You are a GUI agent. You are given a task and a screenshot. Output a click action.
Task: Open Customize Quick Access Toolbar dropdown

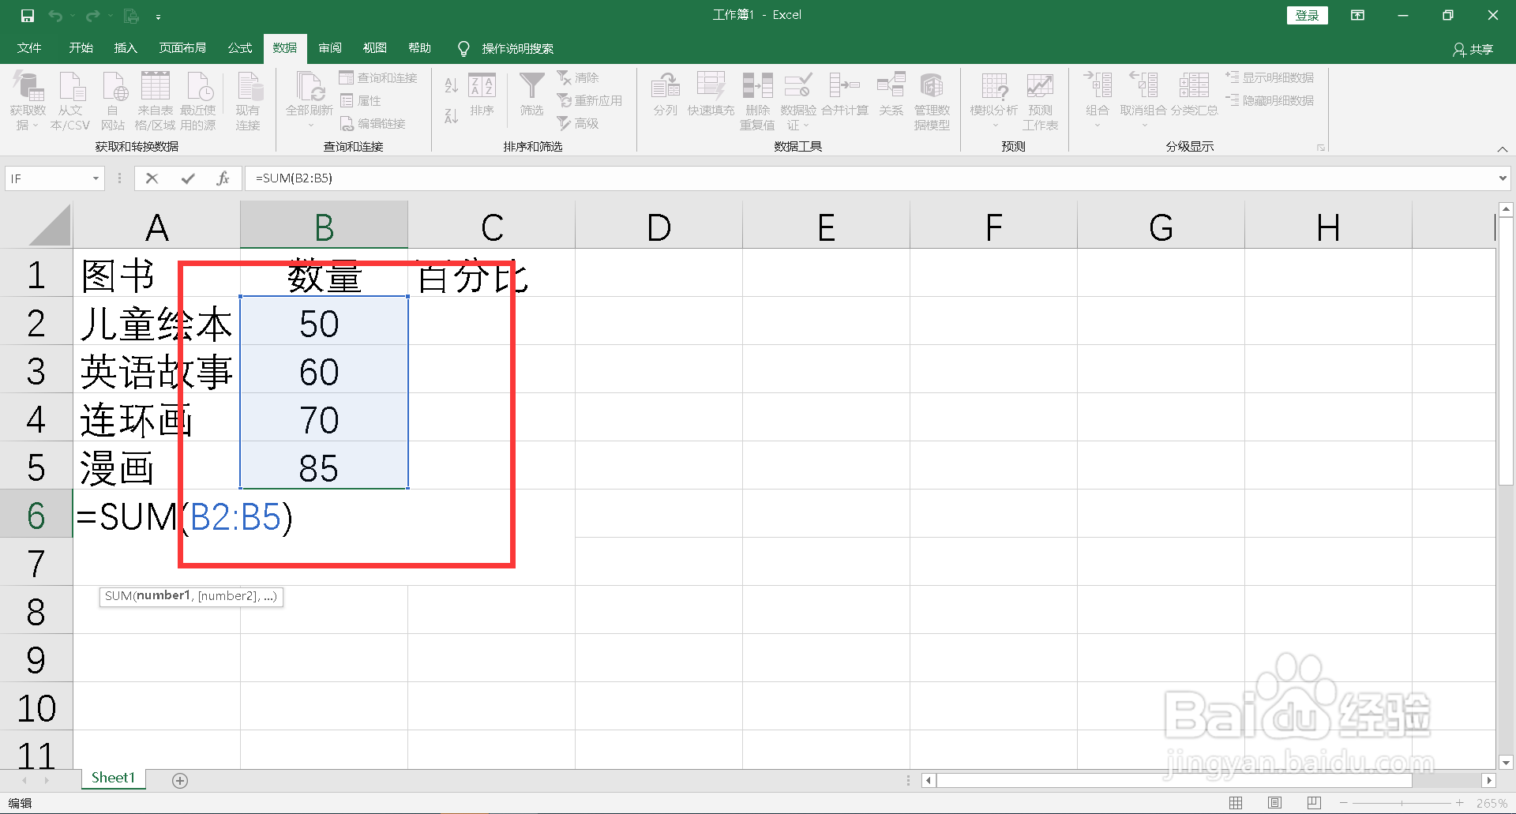click(x=158, y=17)
